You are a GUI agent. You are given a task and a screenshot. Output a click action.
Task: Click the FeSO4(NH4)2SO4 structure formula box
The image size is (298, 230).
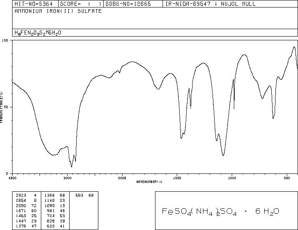click(x=227, y=210)
